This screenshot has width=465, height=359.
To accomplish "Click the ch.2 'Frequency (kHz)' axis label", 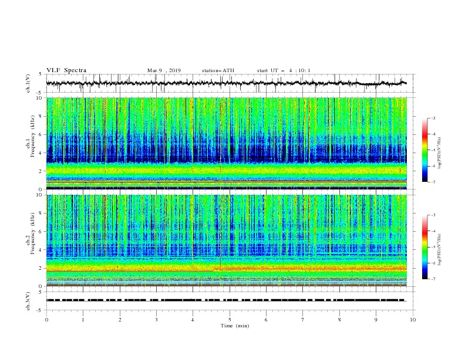I will pos(33,233).
